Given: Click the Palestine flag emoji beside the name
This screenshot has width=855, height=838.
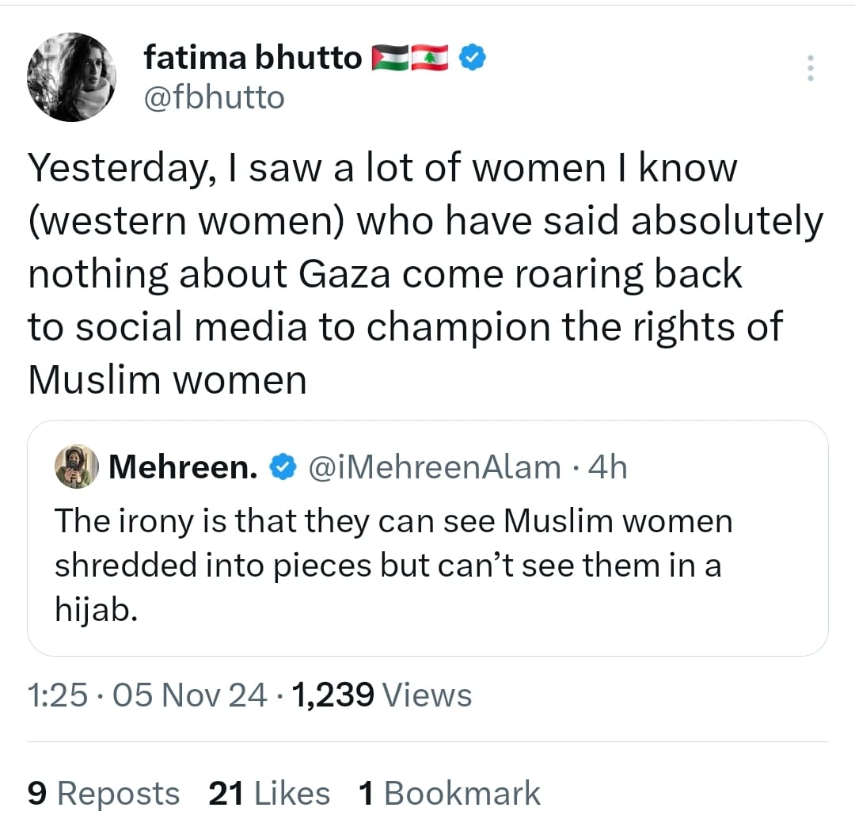Looking at the screenshot, I should pos(390,58).
